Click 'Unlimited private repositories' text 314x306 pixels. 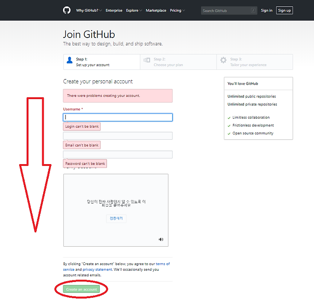pyautogui.click(x=252, y=104)
